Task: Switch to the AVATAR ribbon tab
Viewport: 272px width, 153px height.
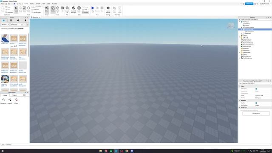Action: (38, 4)
